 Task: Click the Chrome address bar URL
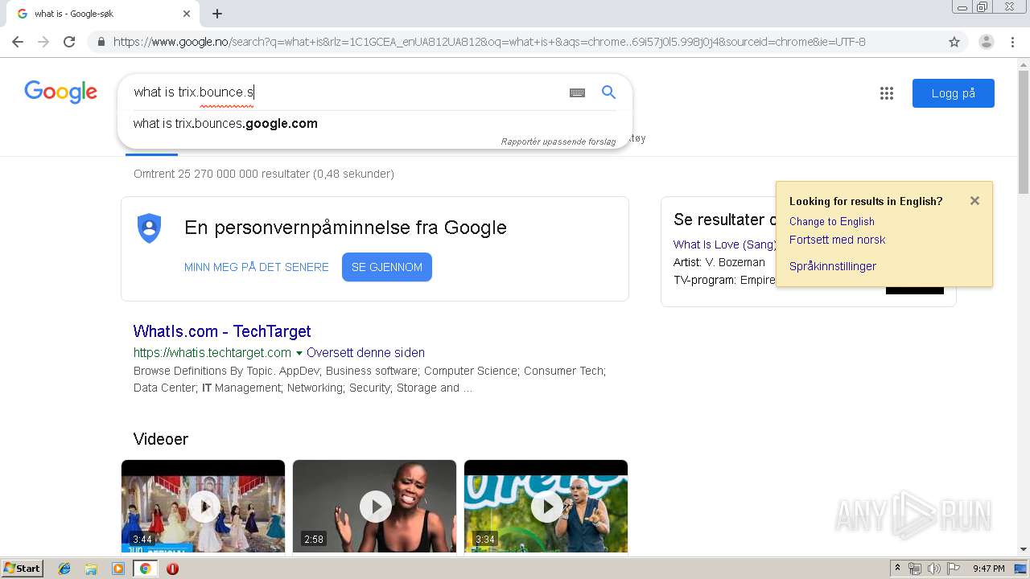coord(489,42)
